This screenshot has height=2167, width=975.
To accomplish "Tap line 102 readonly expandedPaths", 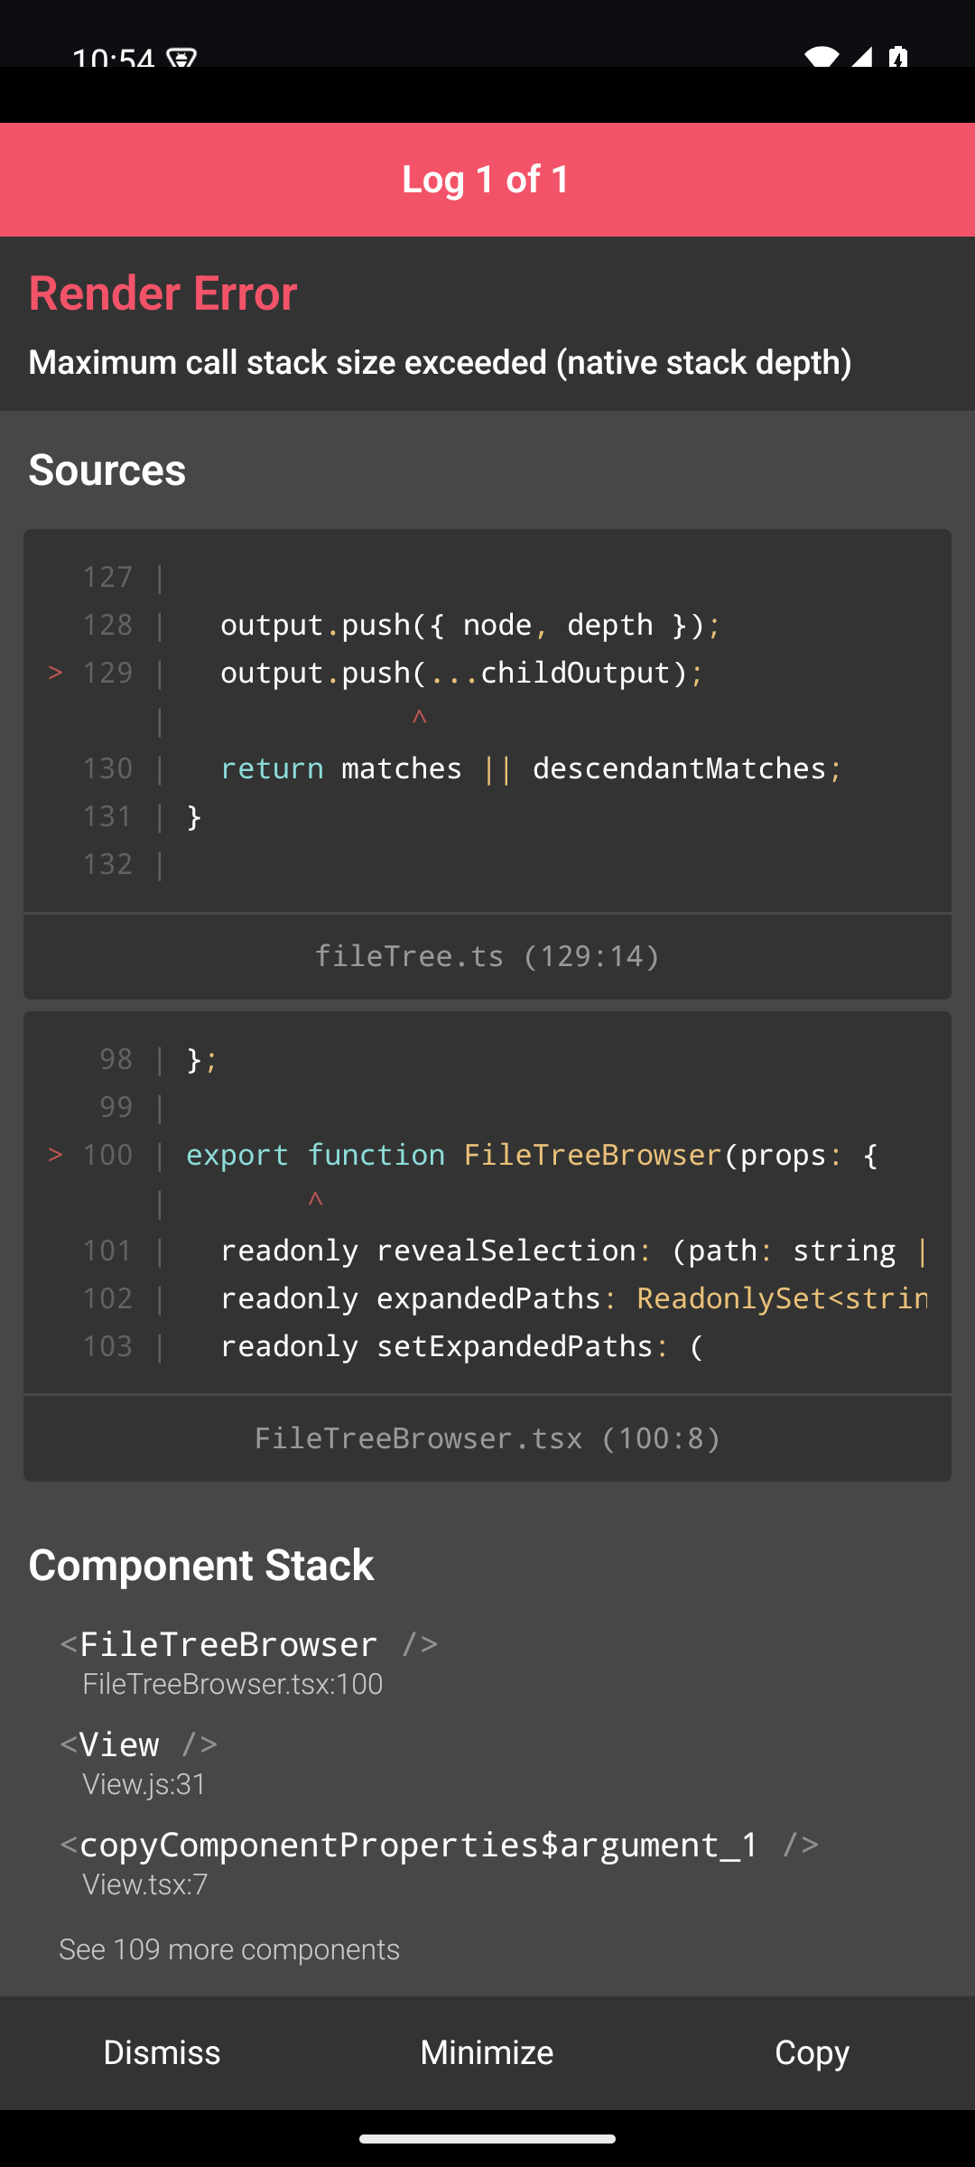I will (x=574, y=1298).
